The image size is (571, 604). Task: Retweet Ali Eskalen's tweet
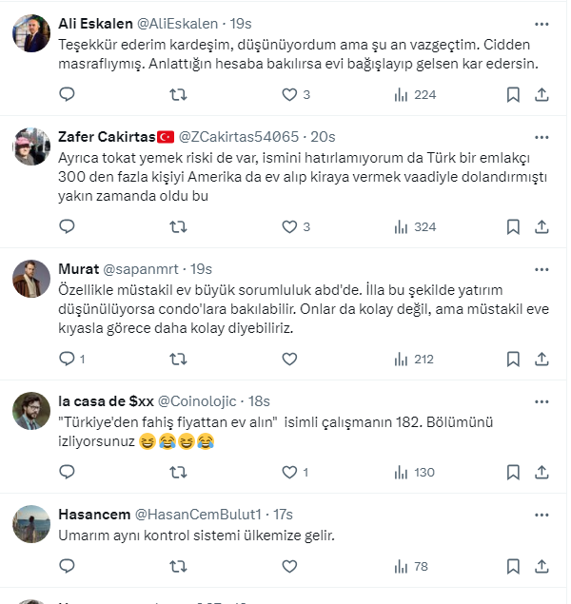click(177, 94)
